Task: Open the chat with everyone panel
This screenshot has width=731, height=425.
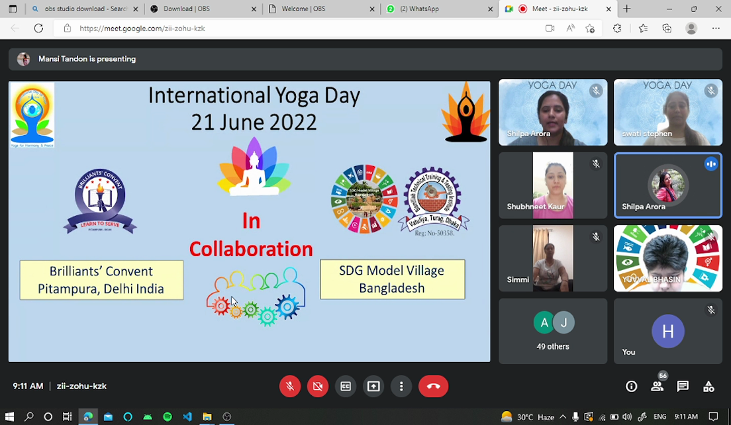Action: pos(683,387)
